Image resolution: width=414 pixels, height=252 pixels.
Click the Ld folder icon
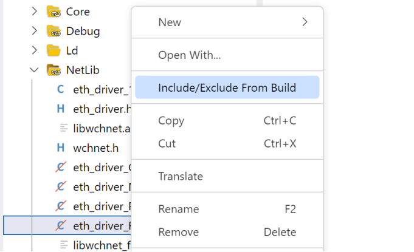pos(53,50)
